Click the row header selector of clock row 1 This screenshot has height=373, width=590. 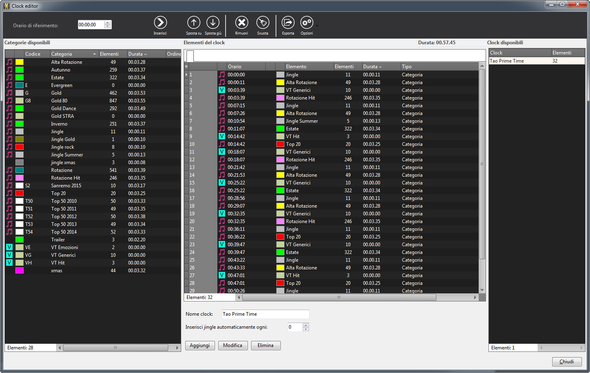[187, 75]
